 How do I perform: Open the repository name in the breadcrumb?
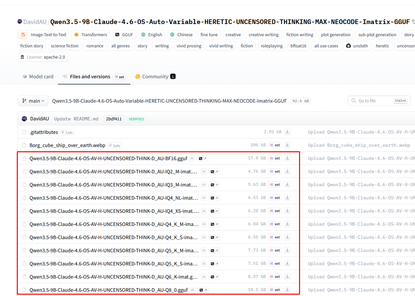[x=169, y=101]
